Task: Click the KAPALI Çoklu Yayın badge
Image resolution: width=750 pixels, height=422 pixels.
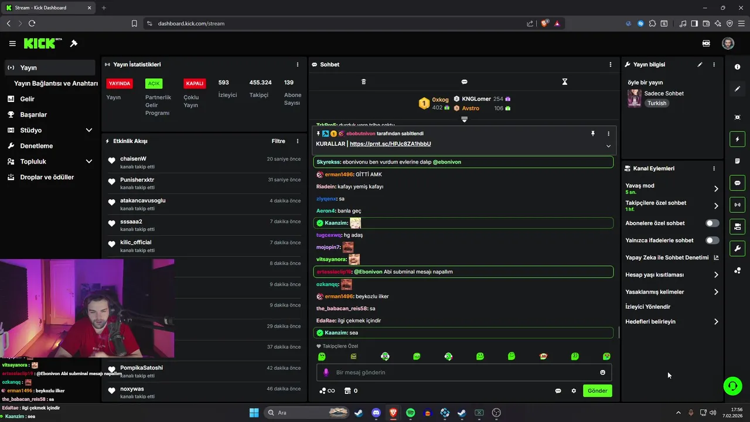Action: 195,83
